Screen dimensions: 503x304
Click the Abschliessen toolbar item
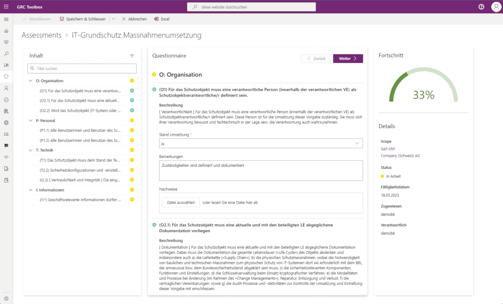pyautogui.click(x=37, y=19)
